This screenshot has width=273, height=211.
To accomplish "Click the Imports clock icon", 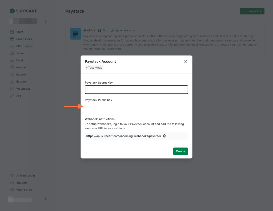I will (x=12, y=75).
